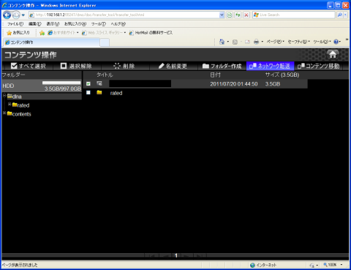Click the お気に入り favorites star button
The image size is (351, 270).
click(x=18, y=33)
